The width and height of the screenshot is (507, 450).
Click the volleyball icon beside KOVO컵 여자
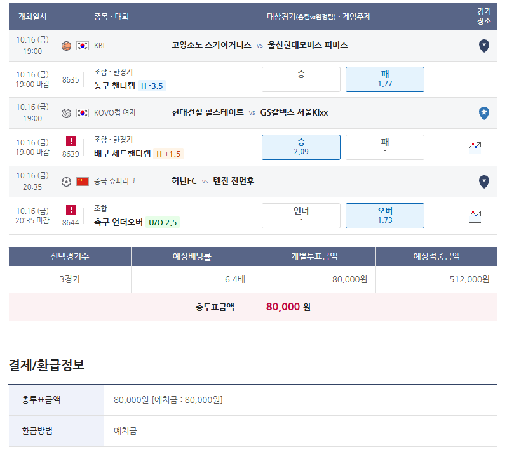click(66, 113)
